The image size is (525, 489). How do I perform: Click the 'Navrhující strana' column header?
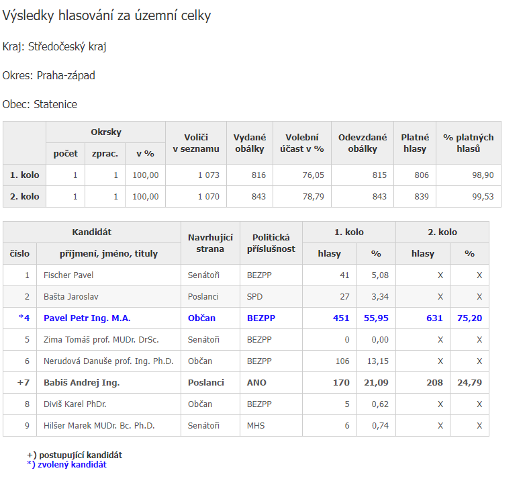click(210, 242)
